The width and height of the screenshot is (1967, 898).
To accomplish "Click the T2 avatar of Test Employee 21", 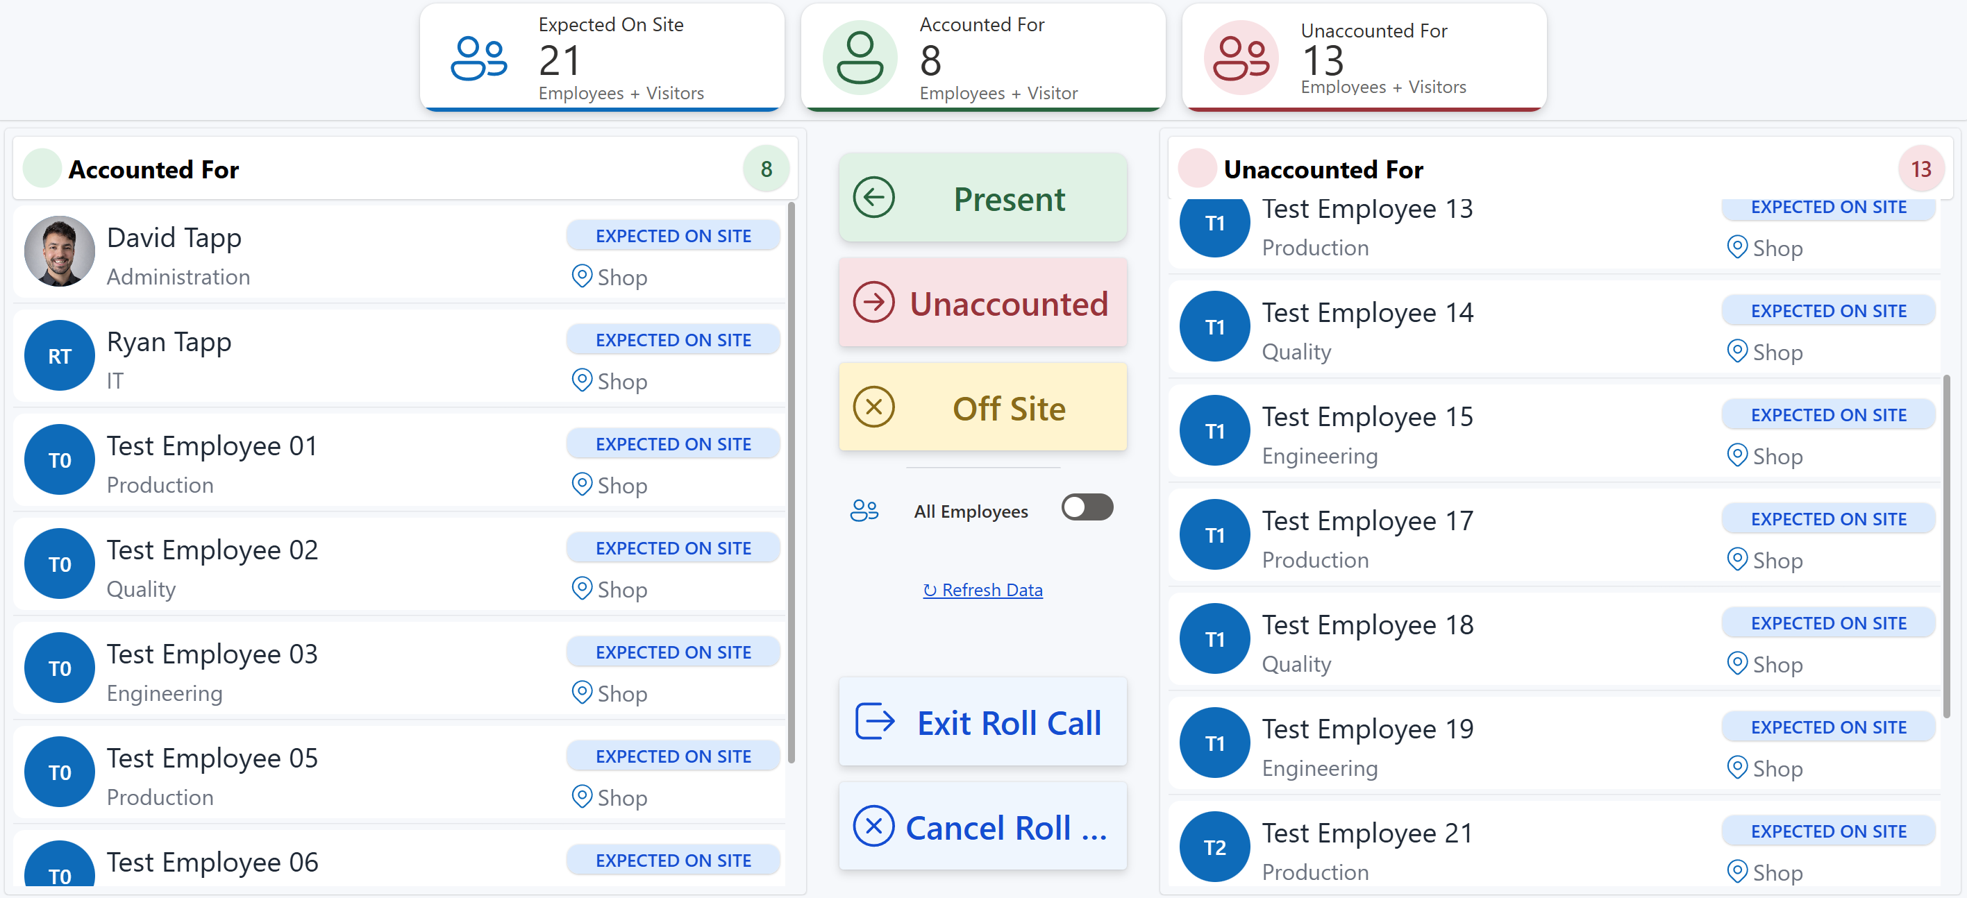I will (1214, 847).
